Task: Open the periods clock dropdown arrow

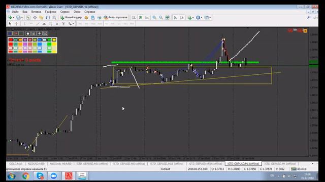Action: pos(202,18)
